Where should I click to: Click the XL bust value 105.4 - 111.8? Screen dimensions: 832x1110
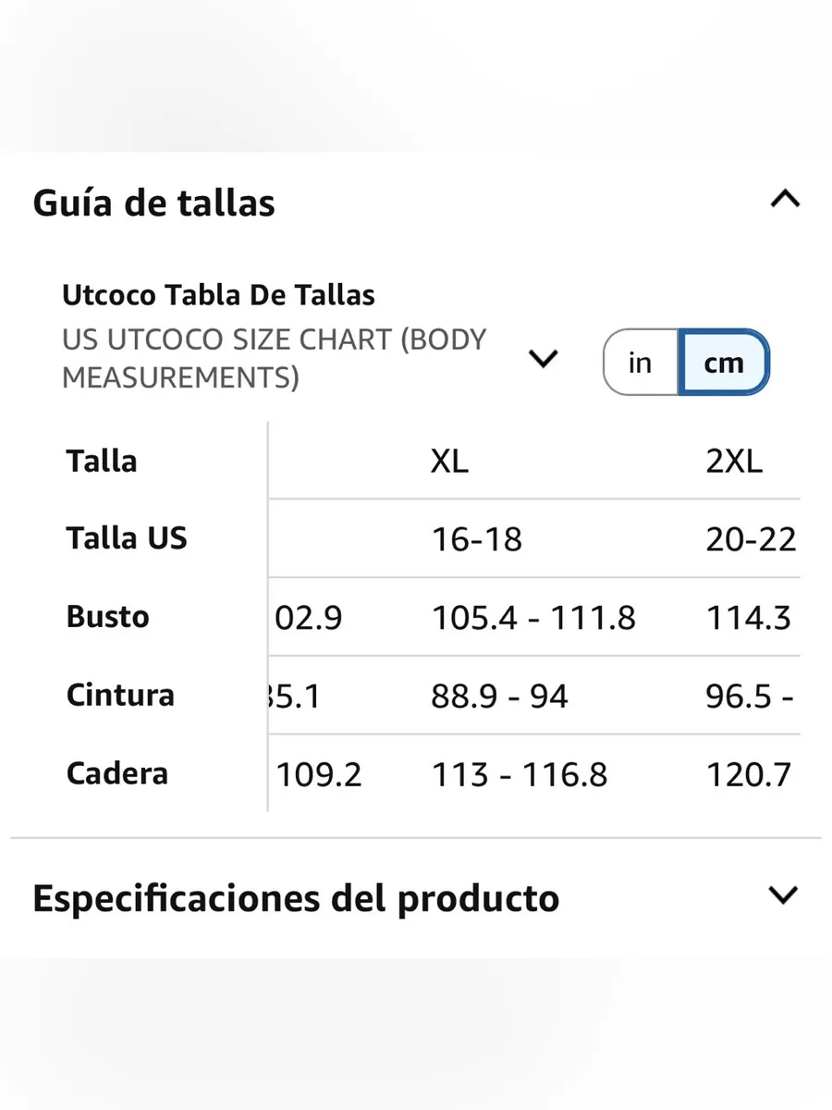click(533, 617)
